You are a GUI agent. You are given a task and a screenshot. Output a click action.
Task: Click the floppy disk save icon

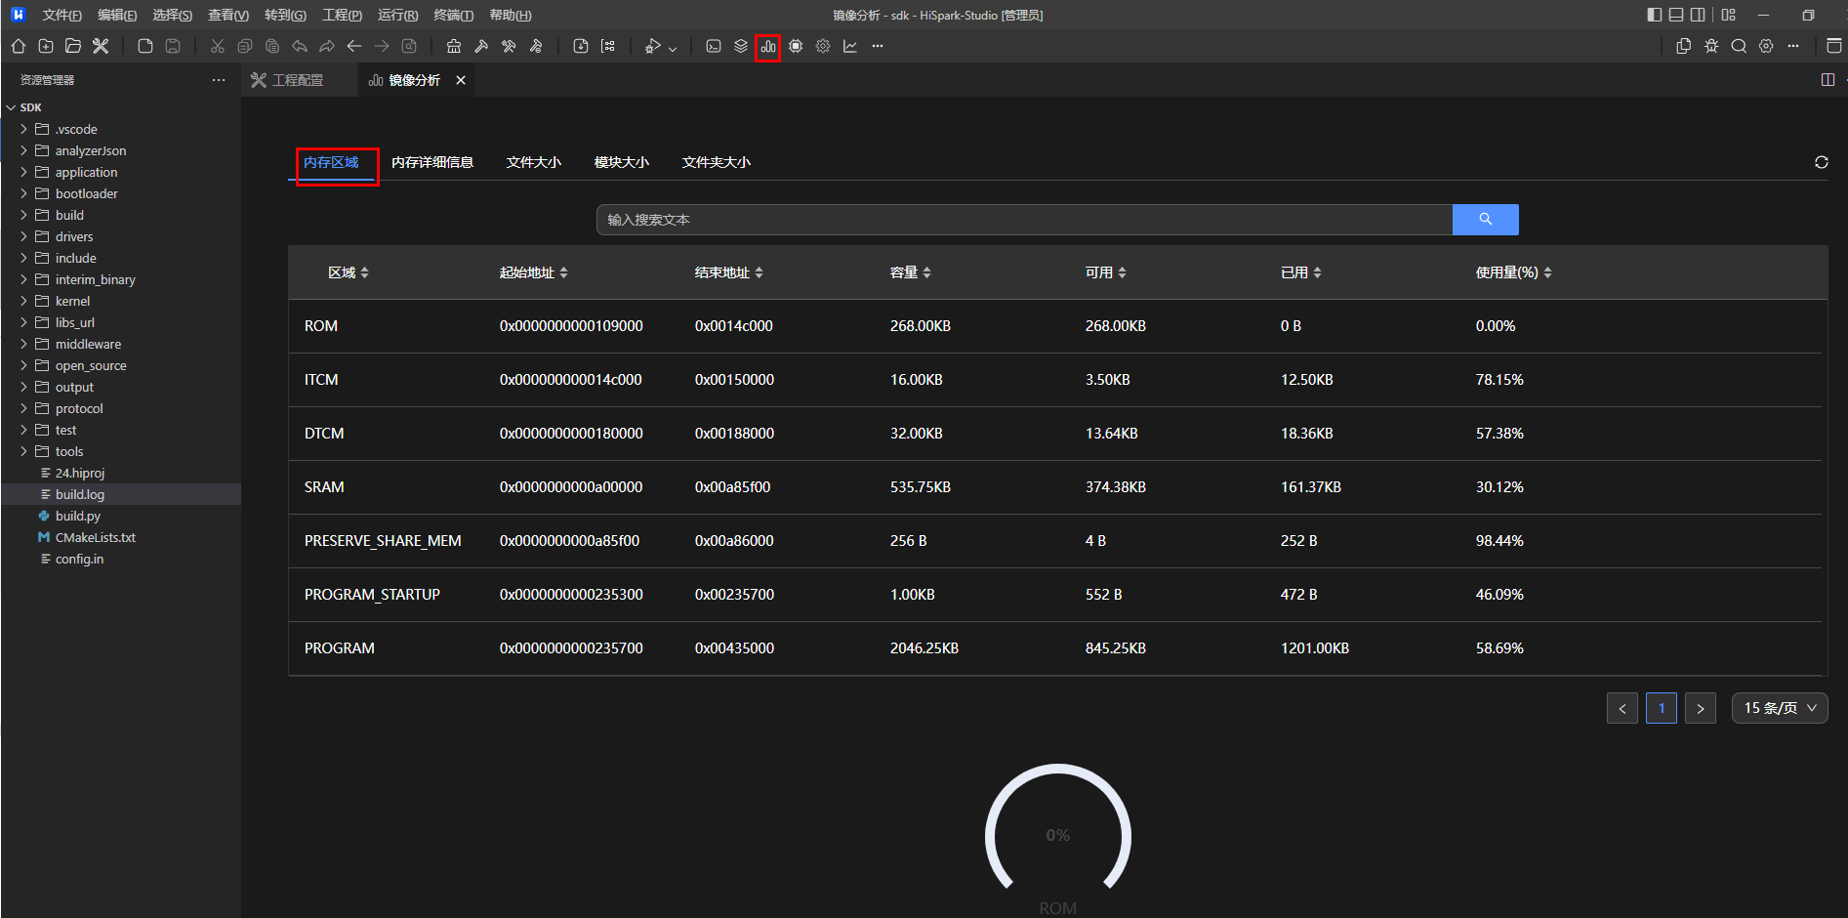173,46
